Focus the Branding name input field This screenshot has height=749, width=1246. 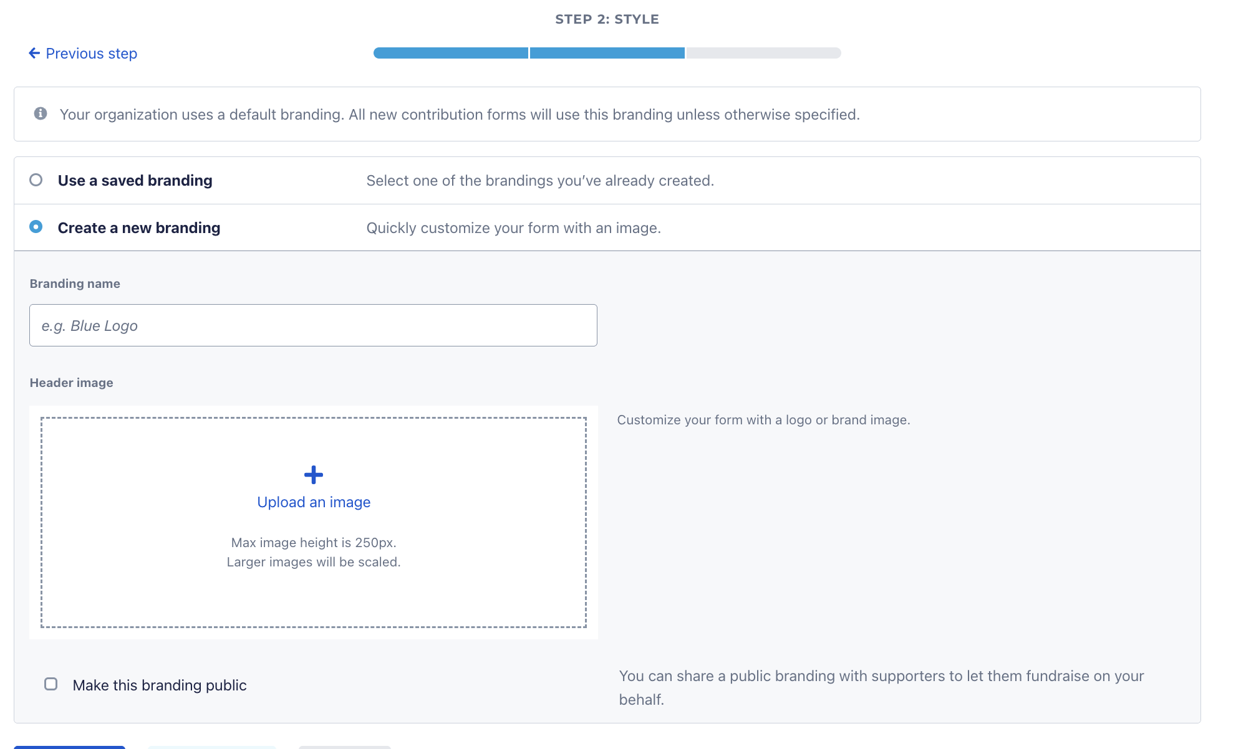click(x=313, y=325)
